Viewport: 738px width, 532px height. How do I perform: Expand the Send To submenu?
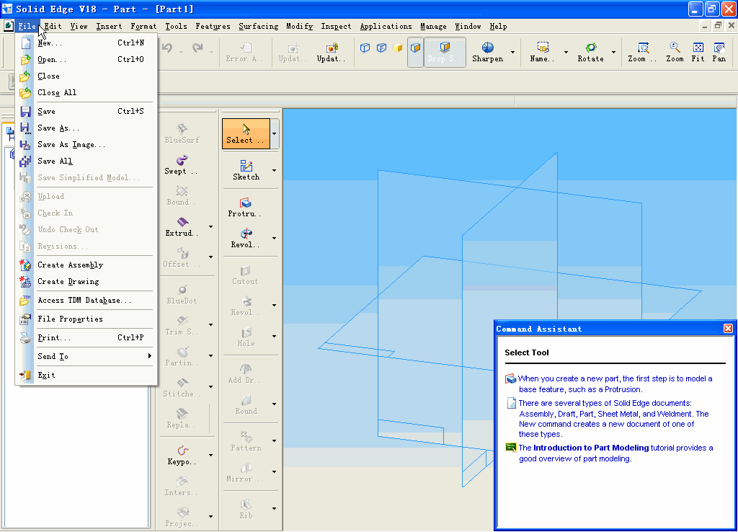[x=86, y=356]
